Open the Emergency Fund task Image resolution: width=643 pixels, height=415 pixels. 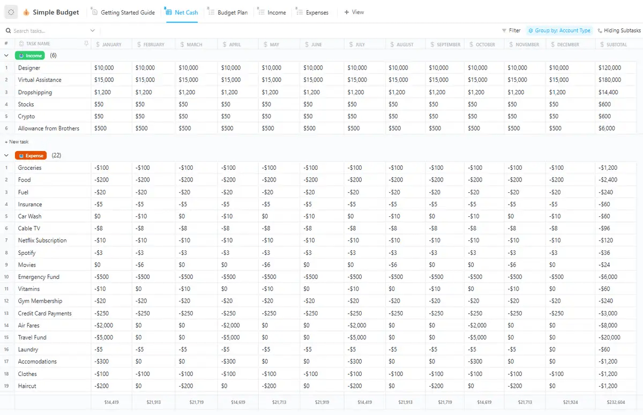(39, 277)
